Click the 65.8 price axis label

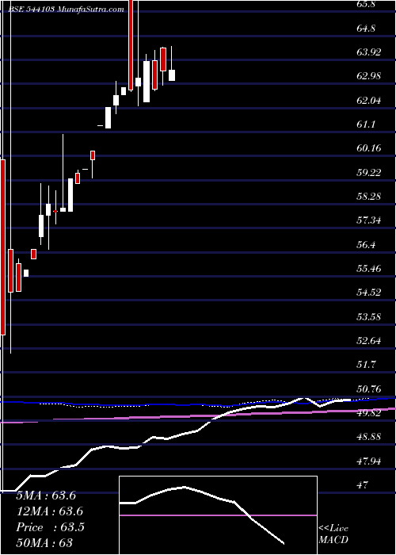pyautogui.click(x=367, y=4)
